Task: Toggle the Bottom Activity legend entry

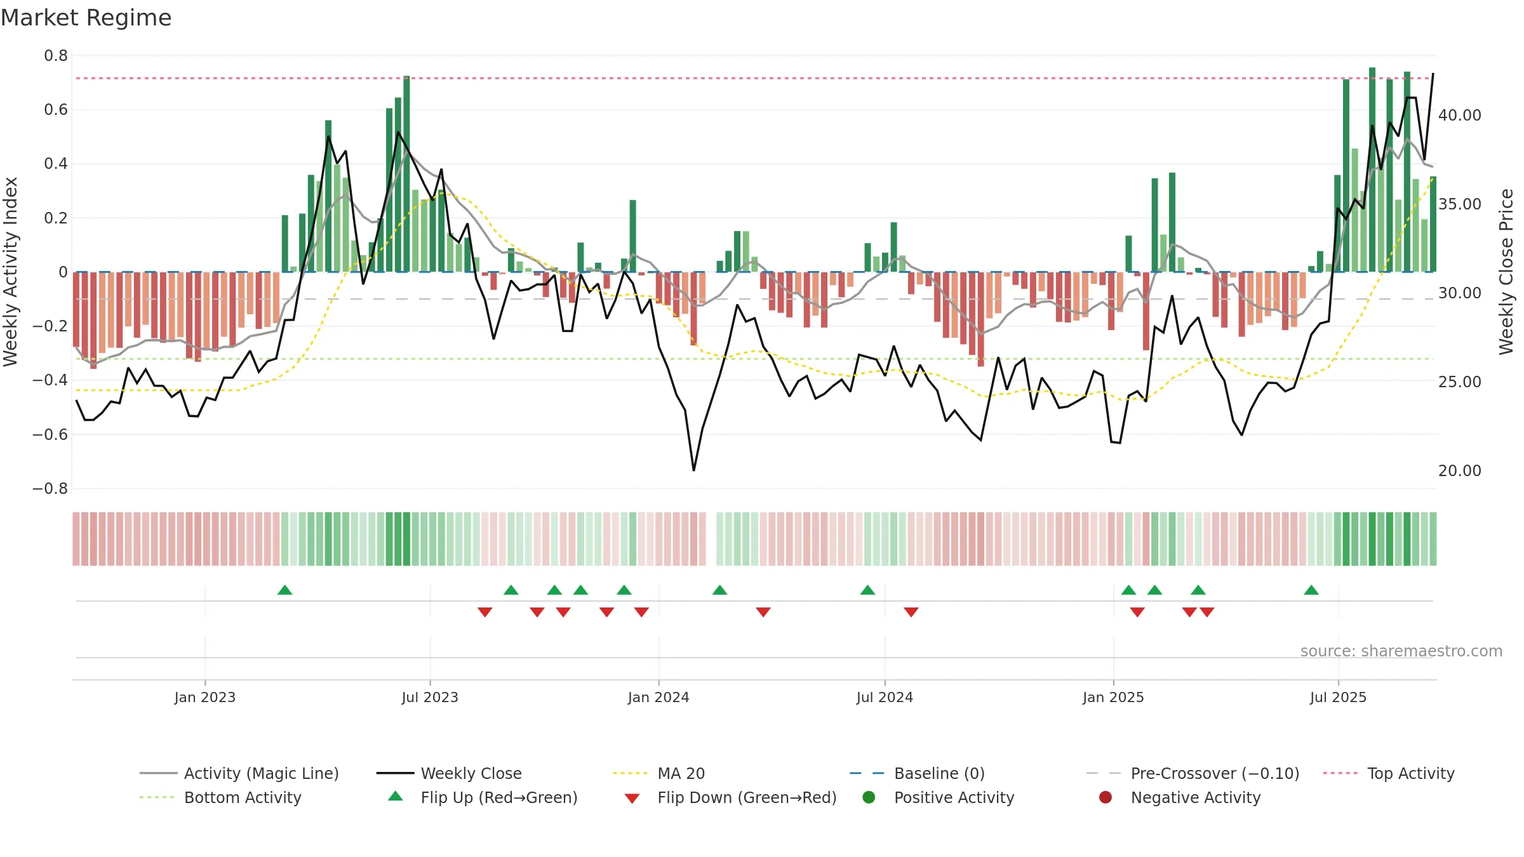Action: click(x=220, y=797)
